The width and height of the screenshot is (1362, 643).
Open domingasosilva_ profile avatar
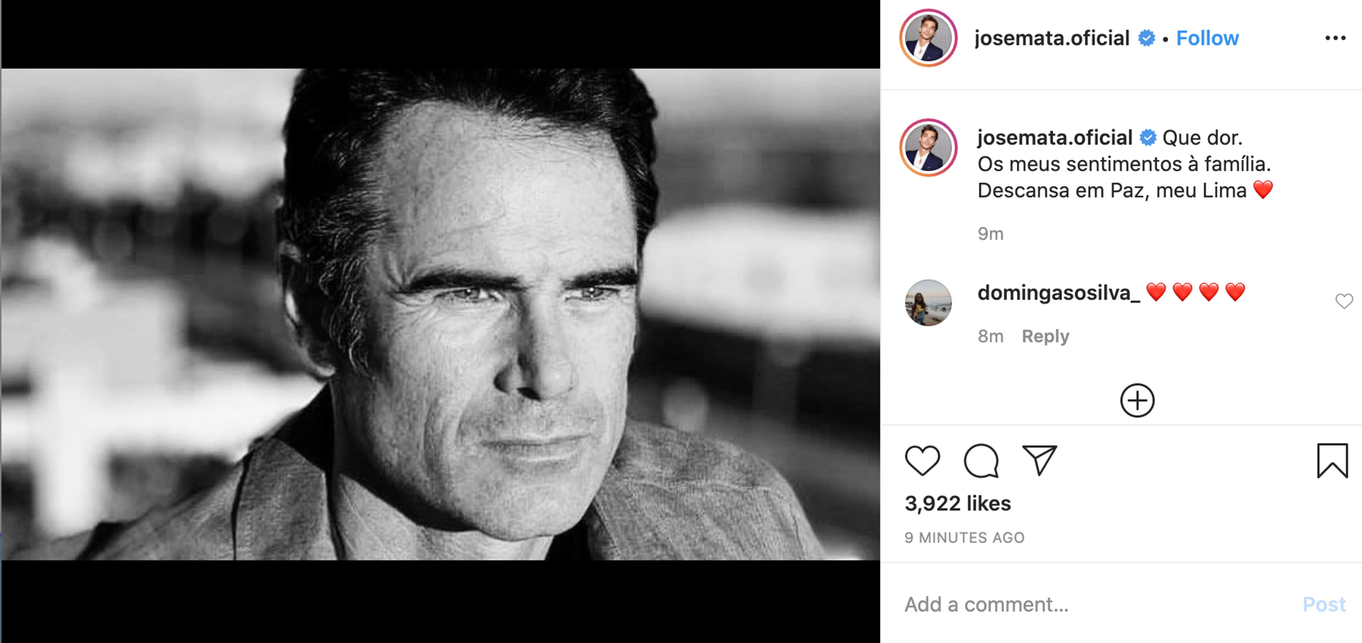pos(928,303)
